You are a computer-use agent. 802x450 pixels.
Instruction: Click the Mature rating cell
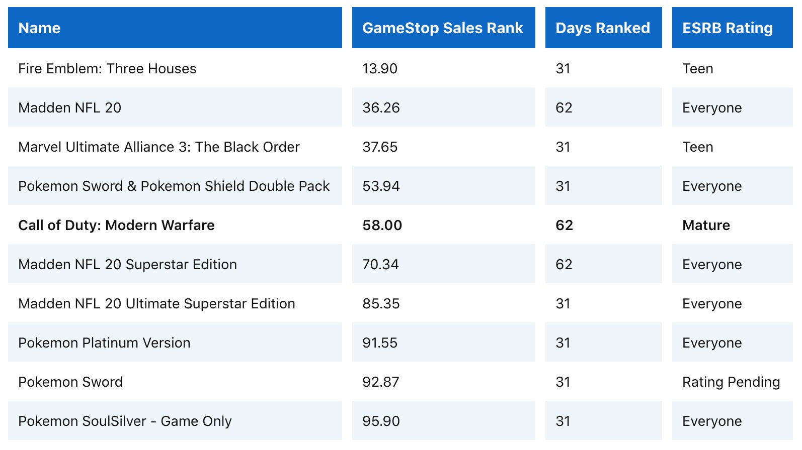(x=706, y=226)
